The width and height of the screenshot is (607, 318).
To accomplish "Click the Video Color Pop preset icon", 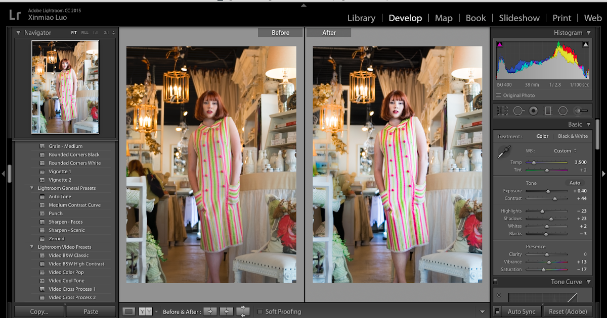I will pyautogui.click(x=42, y=273).
